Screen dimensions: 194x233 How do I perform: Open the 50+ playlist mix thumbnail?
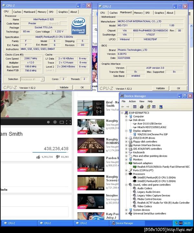coord(91,108)
